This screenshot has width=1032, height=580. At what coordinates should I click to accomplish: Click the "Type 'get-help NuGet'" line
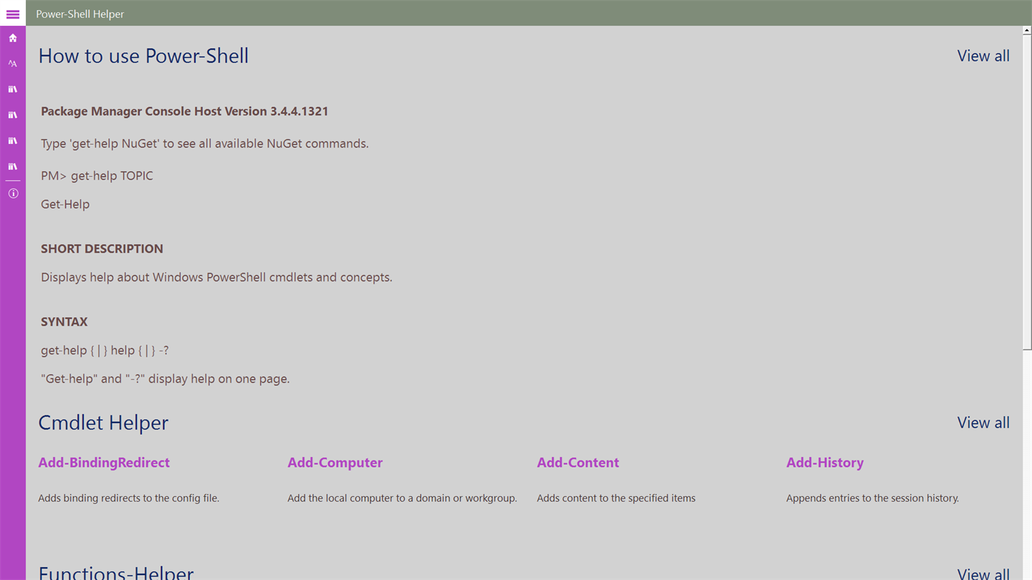click(204, 143)
